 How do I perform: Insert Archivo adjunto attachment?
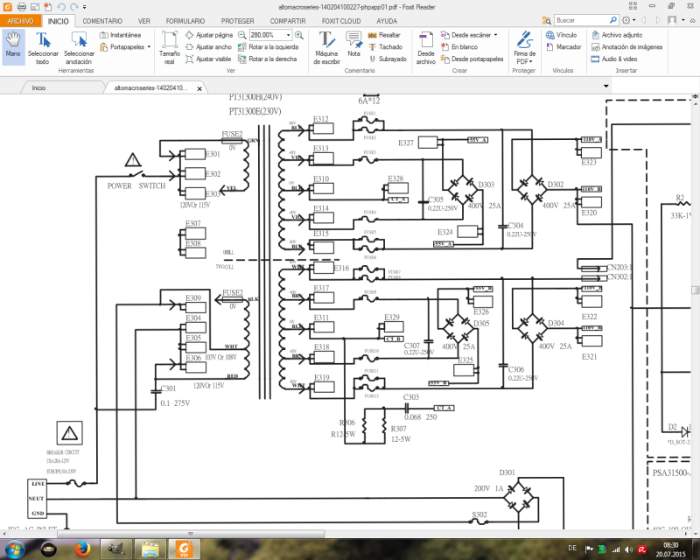click(x=617, y=35)
